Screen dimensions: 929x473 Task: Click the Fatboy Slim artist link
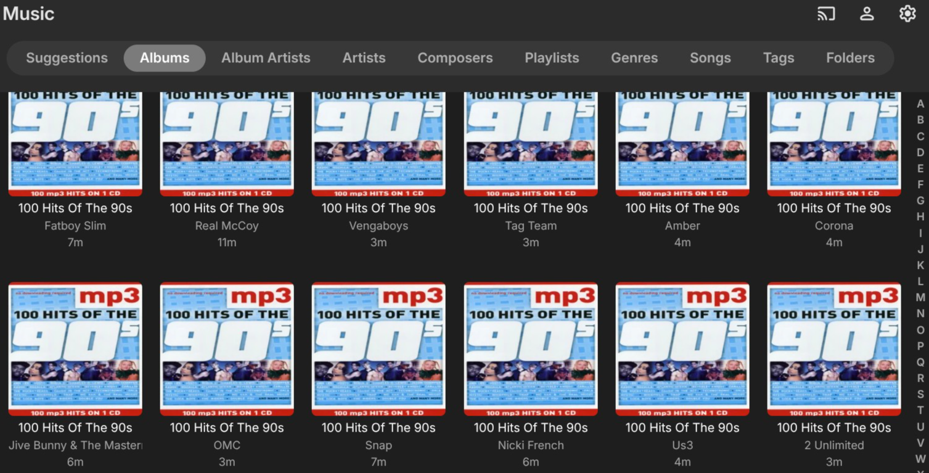(x=75, y=226)
